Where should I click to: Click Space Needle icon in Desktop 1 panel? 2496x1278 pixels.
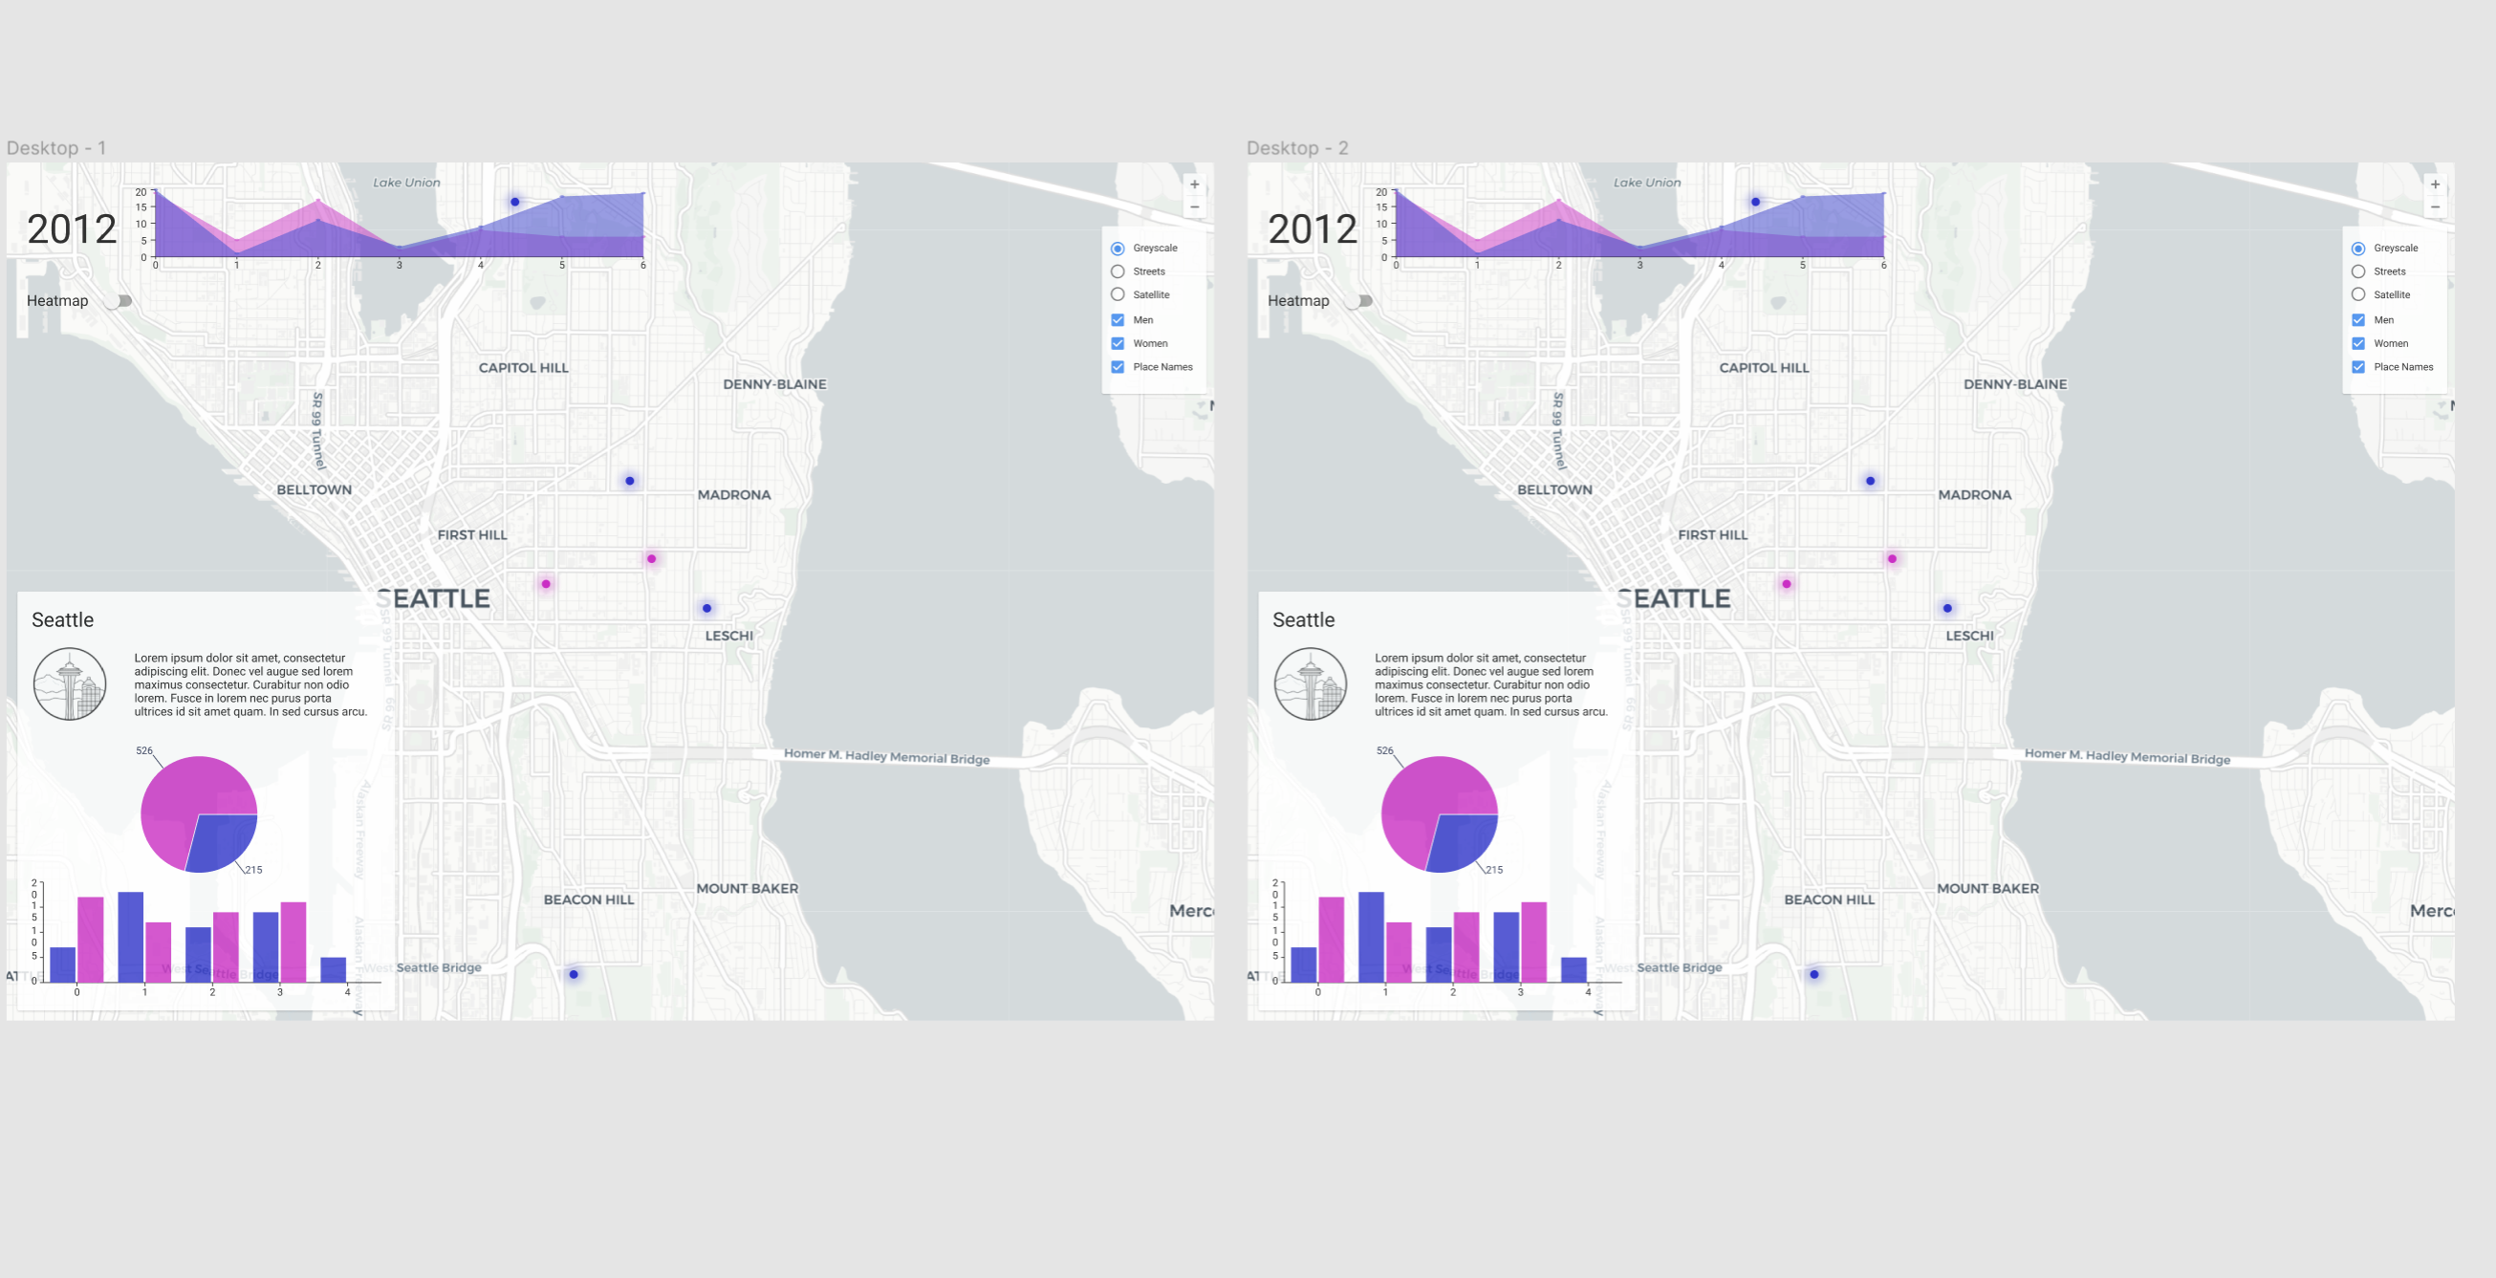coord(70,684)
